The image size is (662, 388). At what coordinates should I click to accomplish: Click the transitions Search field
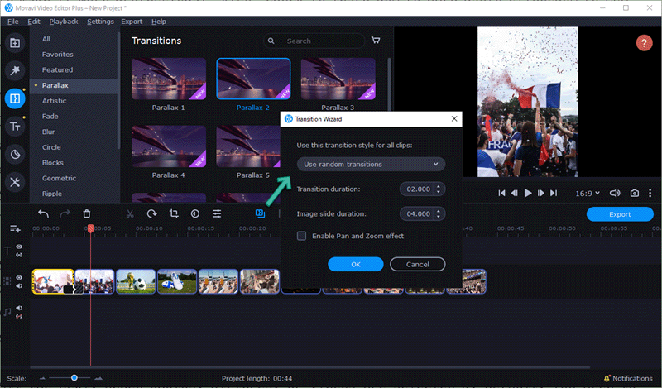314,41
